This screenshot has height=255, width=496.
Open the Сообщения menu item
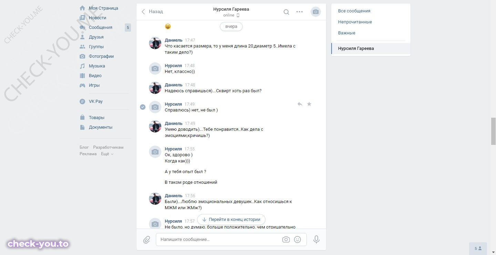click(x=101, y=27)
